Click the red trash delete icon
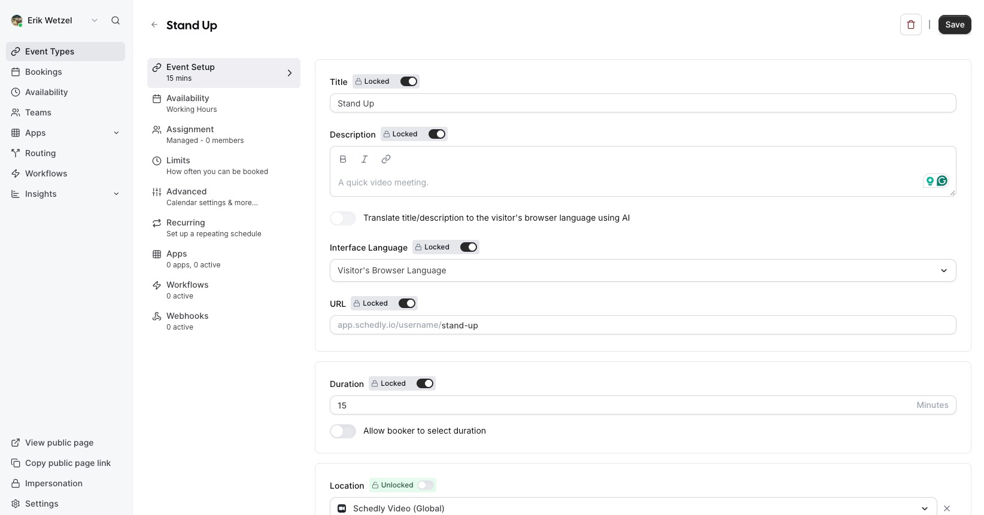The image size is (984, 515). click(x=911, y=25)
